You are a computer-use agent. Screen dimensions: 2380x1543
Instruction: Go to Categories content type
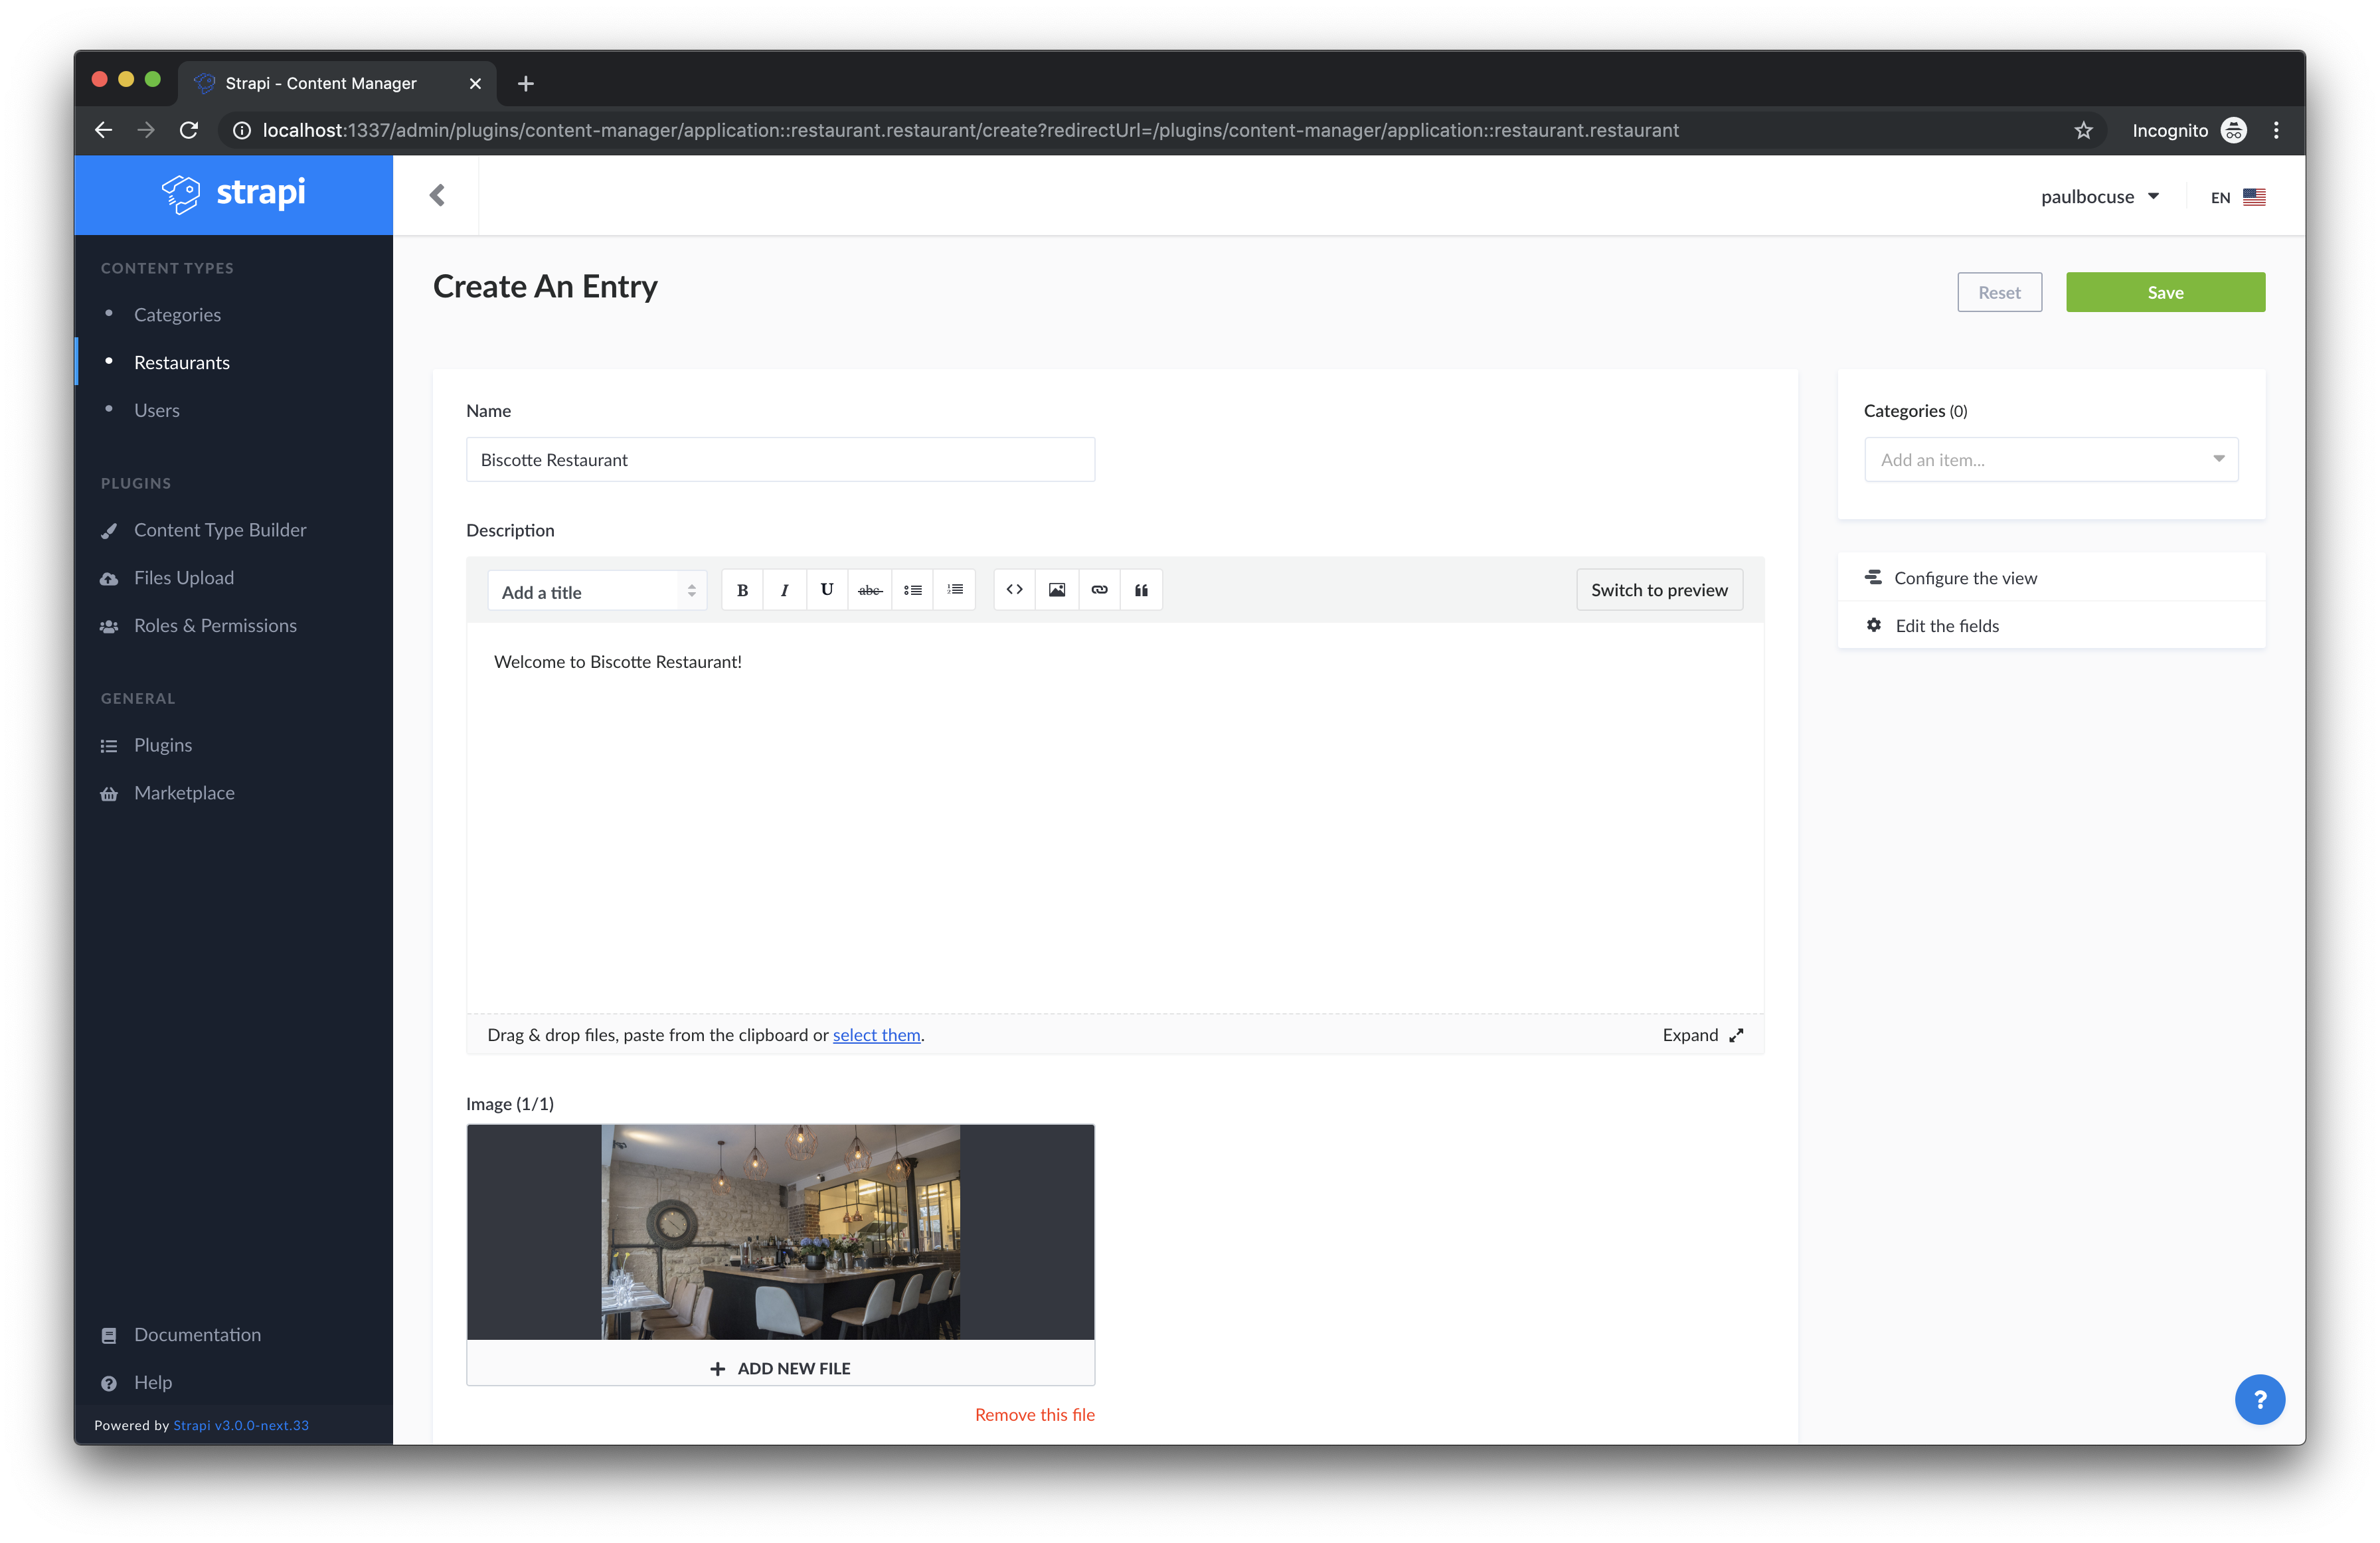click(177, 315)
